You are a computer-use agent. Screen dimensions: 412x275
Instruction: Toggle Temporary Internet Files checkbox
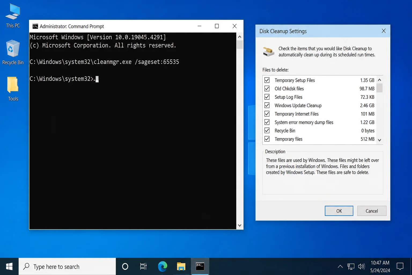click(267, 114)
